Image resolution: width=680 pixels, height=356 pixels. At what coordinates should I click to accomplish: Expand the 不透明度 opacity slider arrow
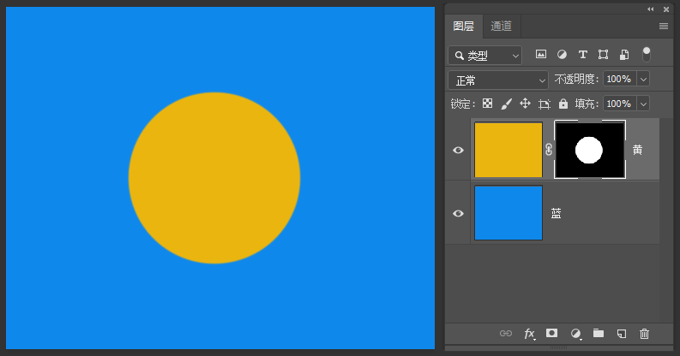[x=644, y=80]
